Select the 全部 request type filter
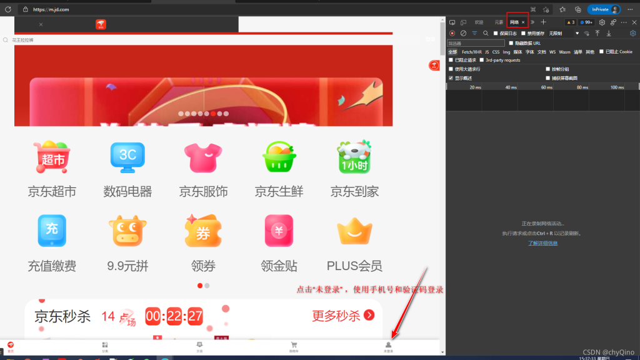 coord(452,52)
